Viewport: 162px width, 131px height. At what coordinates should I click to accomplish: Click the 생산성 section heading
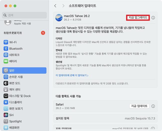click(x=59, y=62)
